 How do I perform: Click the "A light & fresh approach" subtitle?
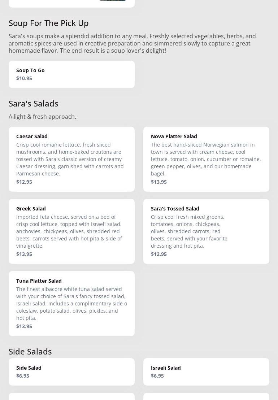pyautogui.click(x=42, y=117)
